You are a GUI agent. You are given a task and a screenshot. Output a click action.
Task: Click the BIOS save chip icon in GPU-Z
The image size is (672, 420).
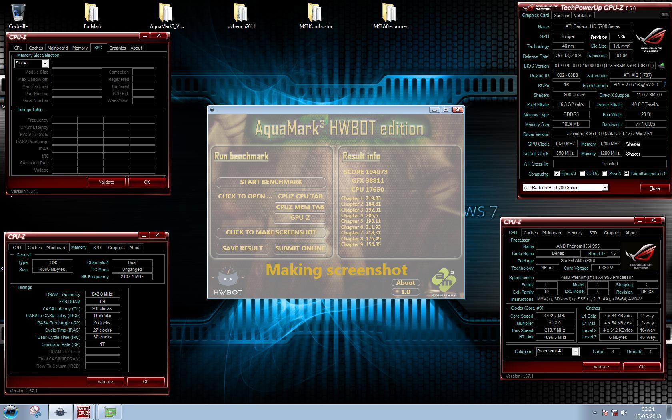[662, 66]
